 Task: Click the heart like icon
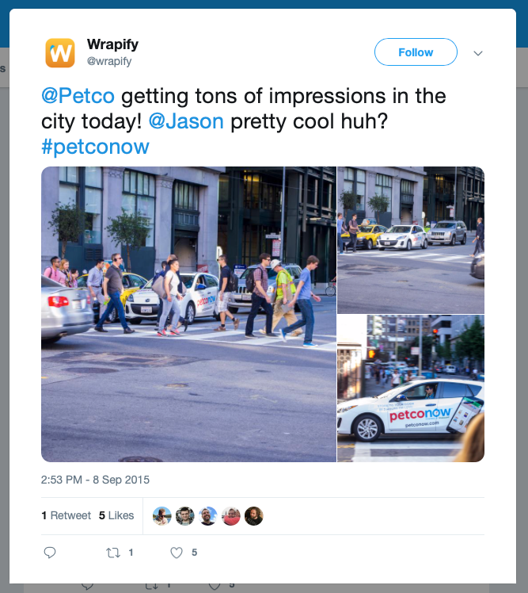click(x=177, y=553)
